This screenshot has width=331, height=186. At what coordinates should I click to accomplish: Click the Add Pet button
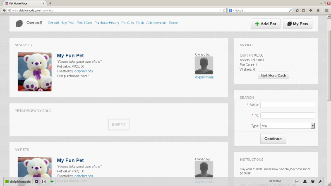266,24
